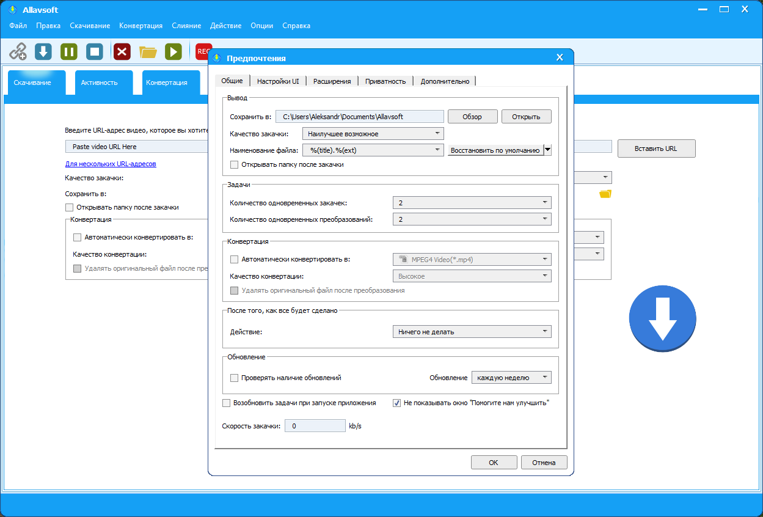The image size is (763, 517).
Task: Stop tasks with the blue stop icon
Action: pyautogui.click(x=95, y=51)
